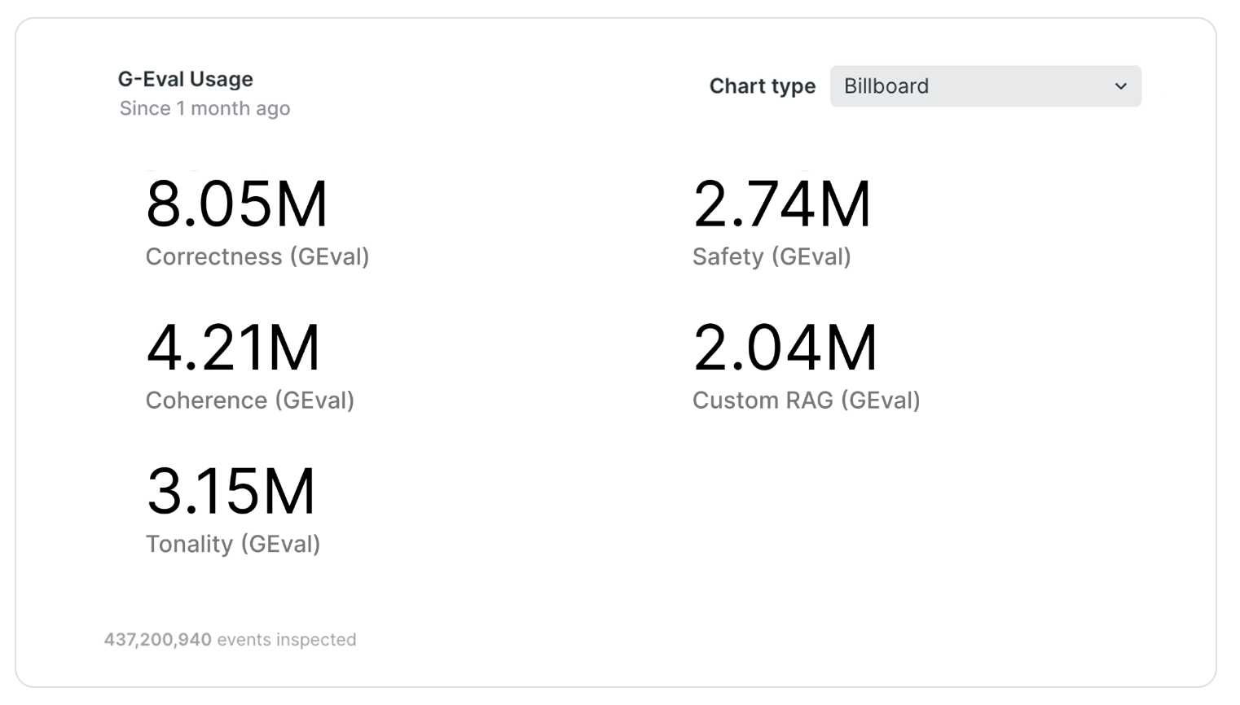Click the G-Eval Usage title
Screen dimensions: 1240x705
pyautogui.click(x=186, y=79)
